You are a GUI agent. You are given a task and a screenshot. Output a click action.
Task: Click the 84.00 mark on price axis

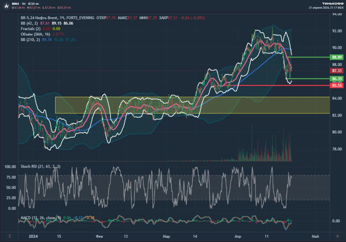click(x=337, y=98)
